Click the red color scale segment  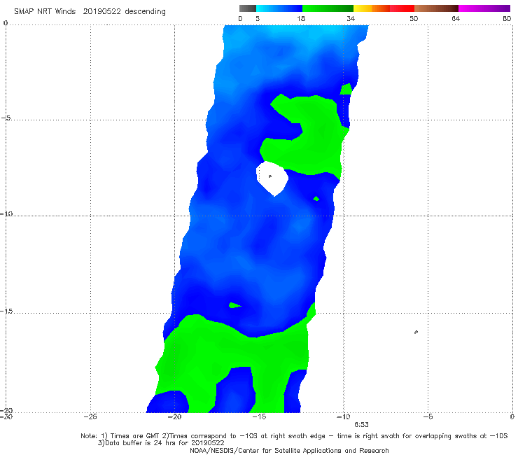pyautogui.click(x=402, y=8)
